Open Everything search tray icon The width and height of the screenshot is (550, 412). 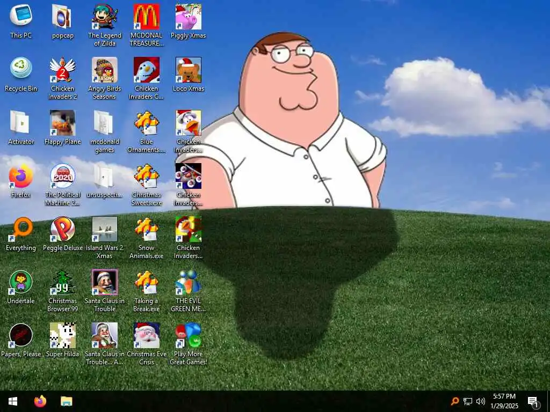point(455,401)
